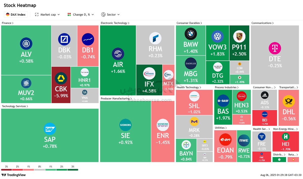Image resolution: width=303 pixels, height=179 pixels.
Task: Click the Consumer Non-Durables sector label
Action: (265, 87)
